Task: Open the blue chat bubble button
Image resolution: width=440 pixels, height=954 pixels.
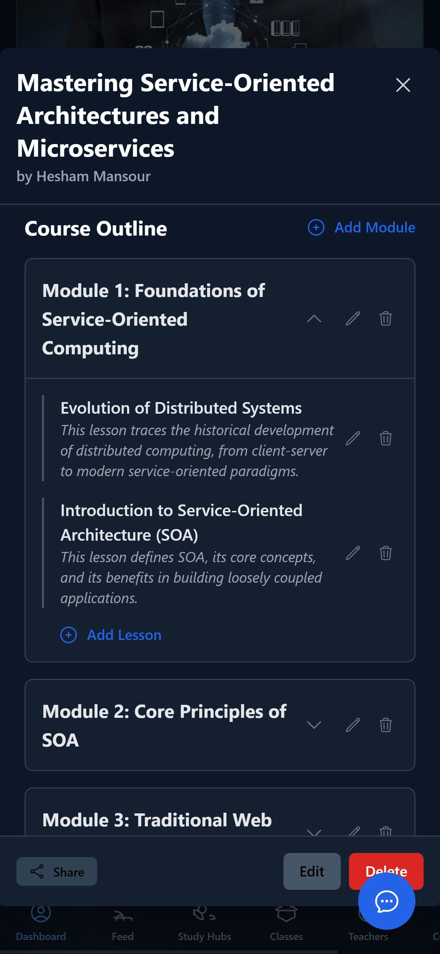Action: point(386,901)
